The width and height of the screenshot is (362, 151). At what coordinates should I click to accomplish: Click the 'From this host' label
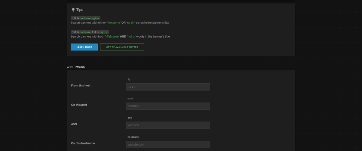click(x=81, y=85)
